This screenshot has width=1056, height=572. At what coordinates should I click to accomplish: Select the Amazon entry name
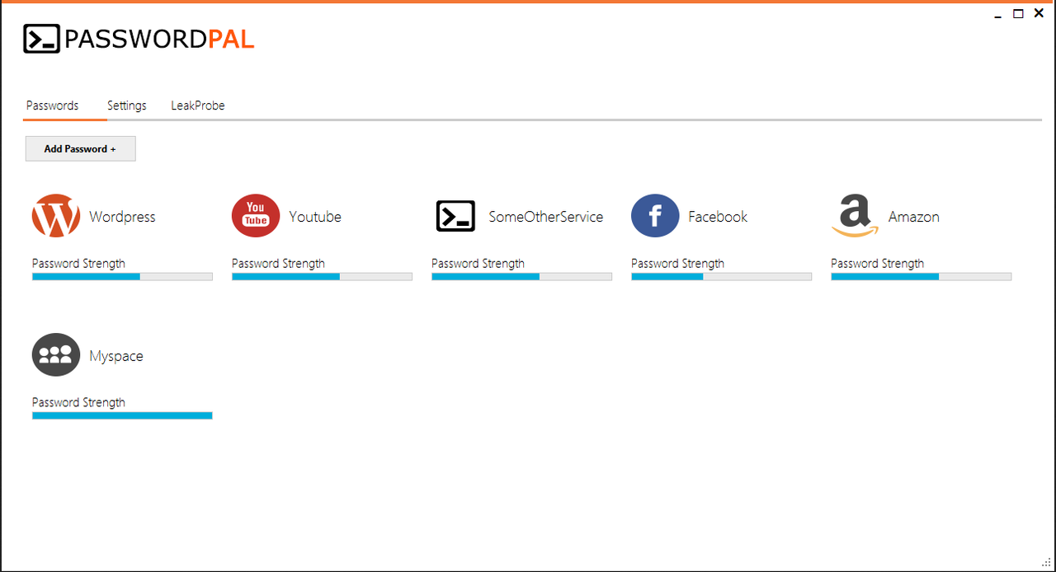tap(914, 217)
